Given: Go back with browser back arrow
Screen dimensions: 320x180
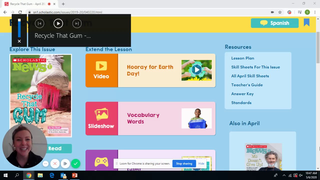Looking at the screenshot, I should 5,12.
